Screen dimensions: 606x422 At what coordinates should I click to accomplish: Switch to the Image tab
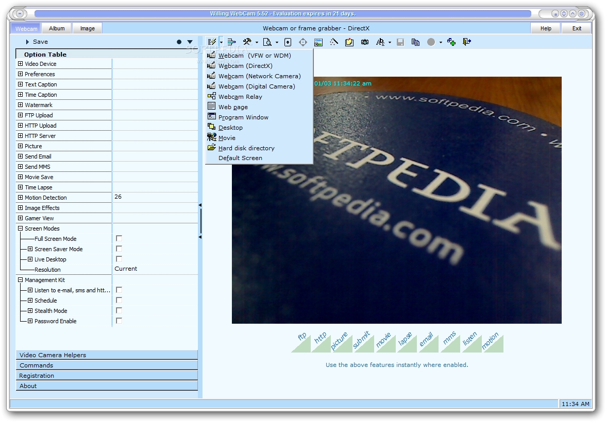tap(88, 28)
